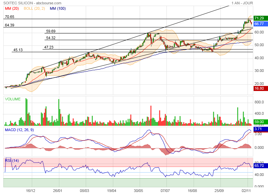Screen dimensions: 268x194
Task: Click the VOLUME panel label
Action: click(x=13, y=99)
